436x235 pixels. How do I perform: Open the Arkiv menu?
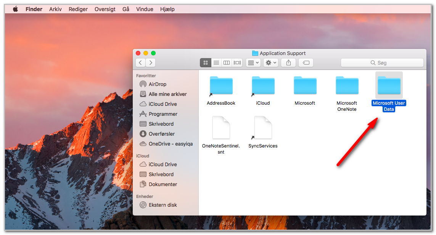pos(55,9)
